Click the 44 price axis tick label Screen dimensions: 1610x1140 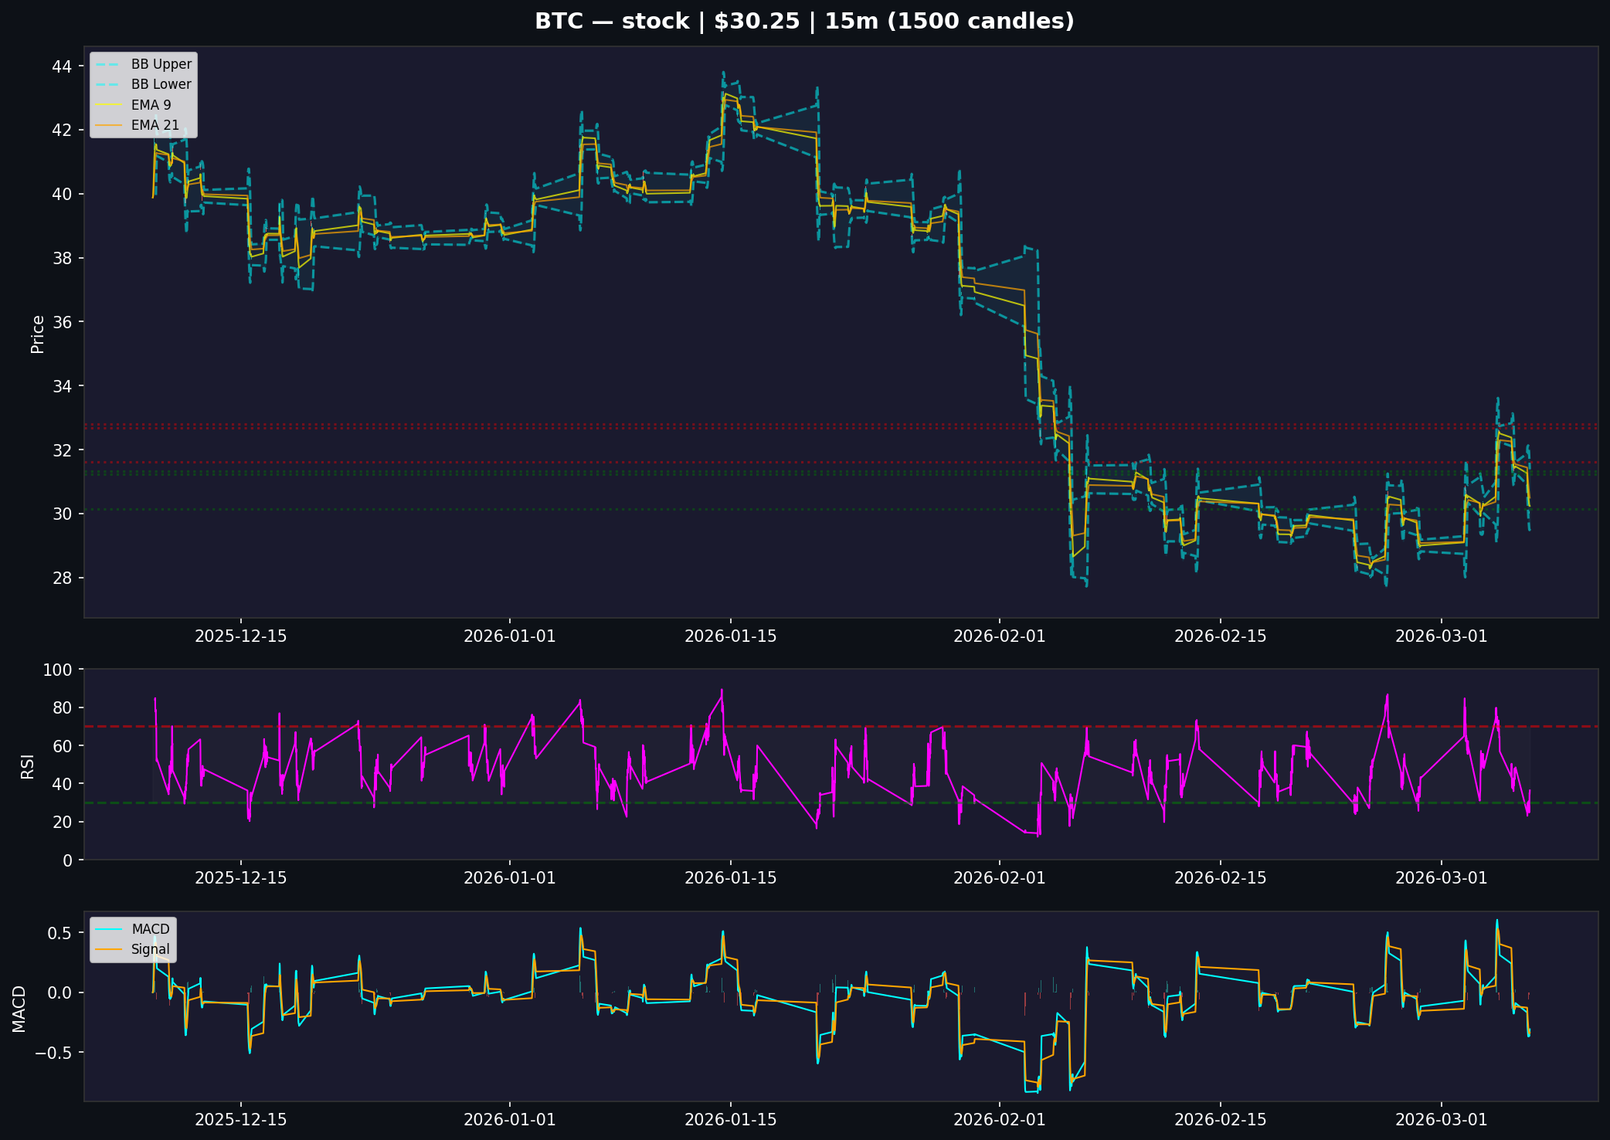(62, 66)
